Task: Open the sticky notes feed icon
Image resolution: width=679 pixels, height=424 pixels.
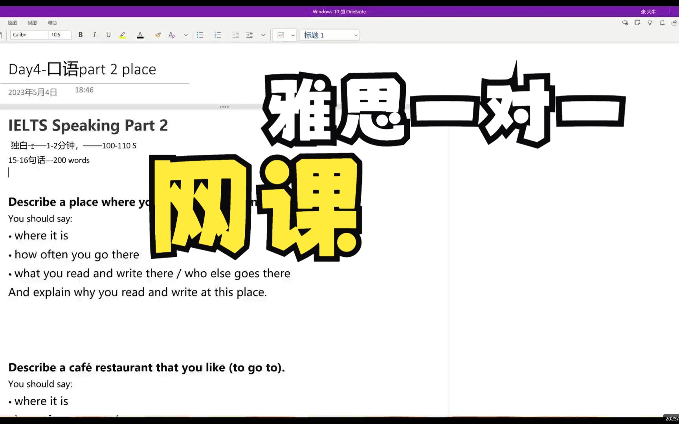Action: (x=637, y=23)
